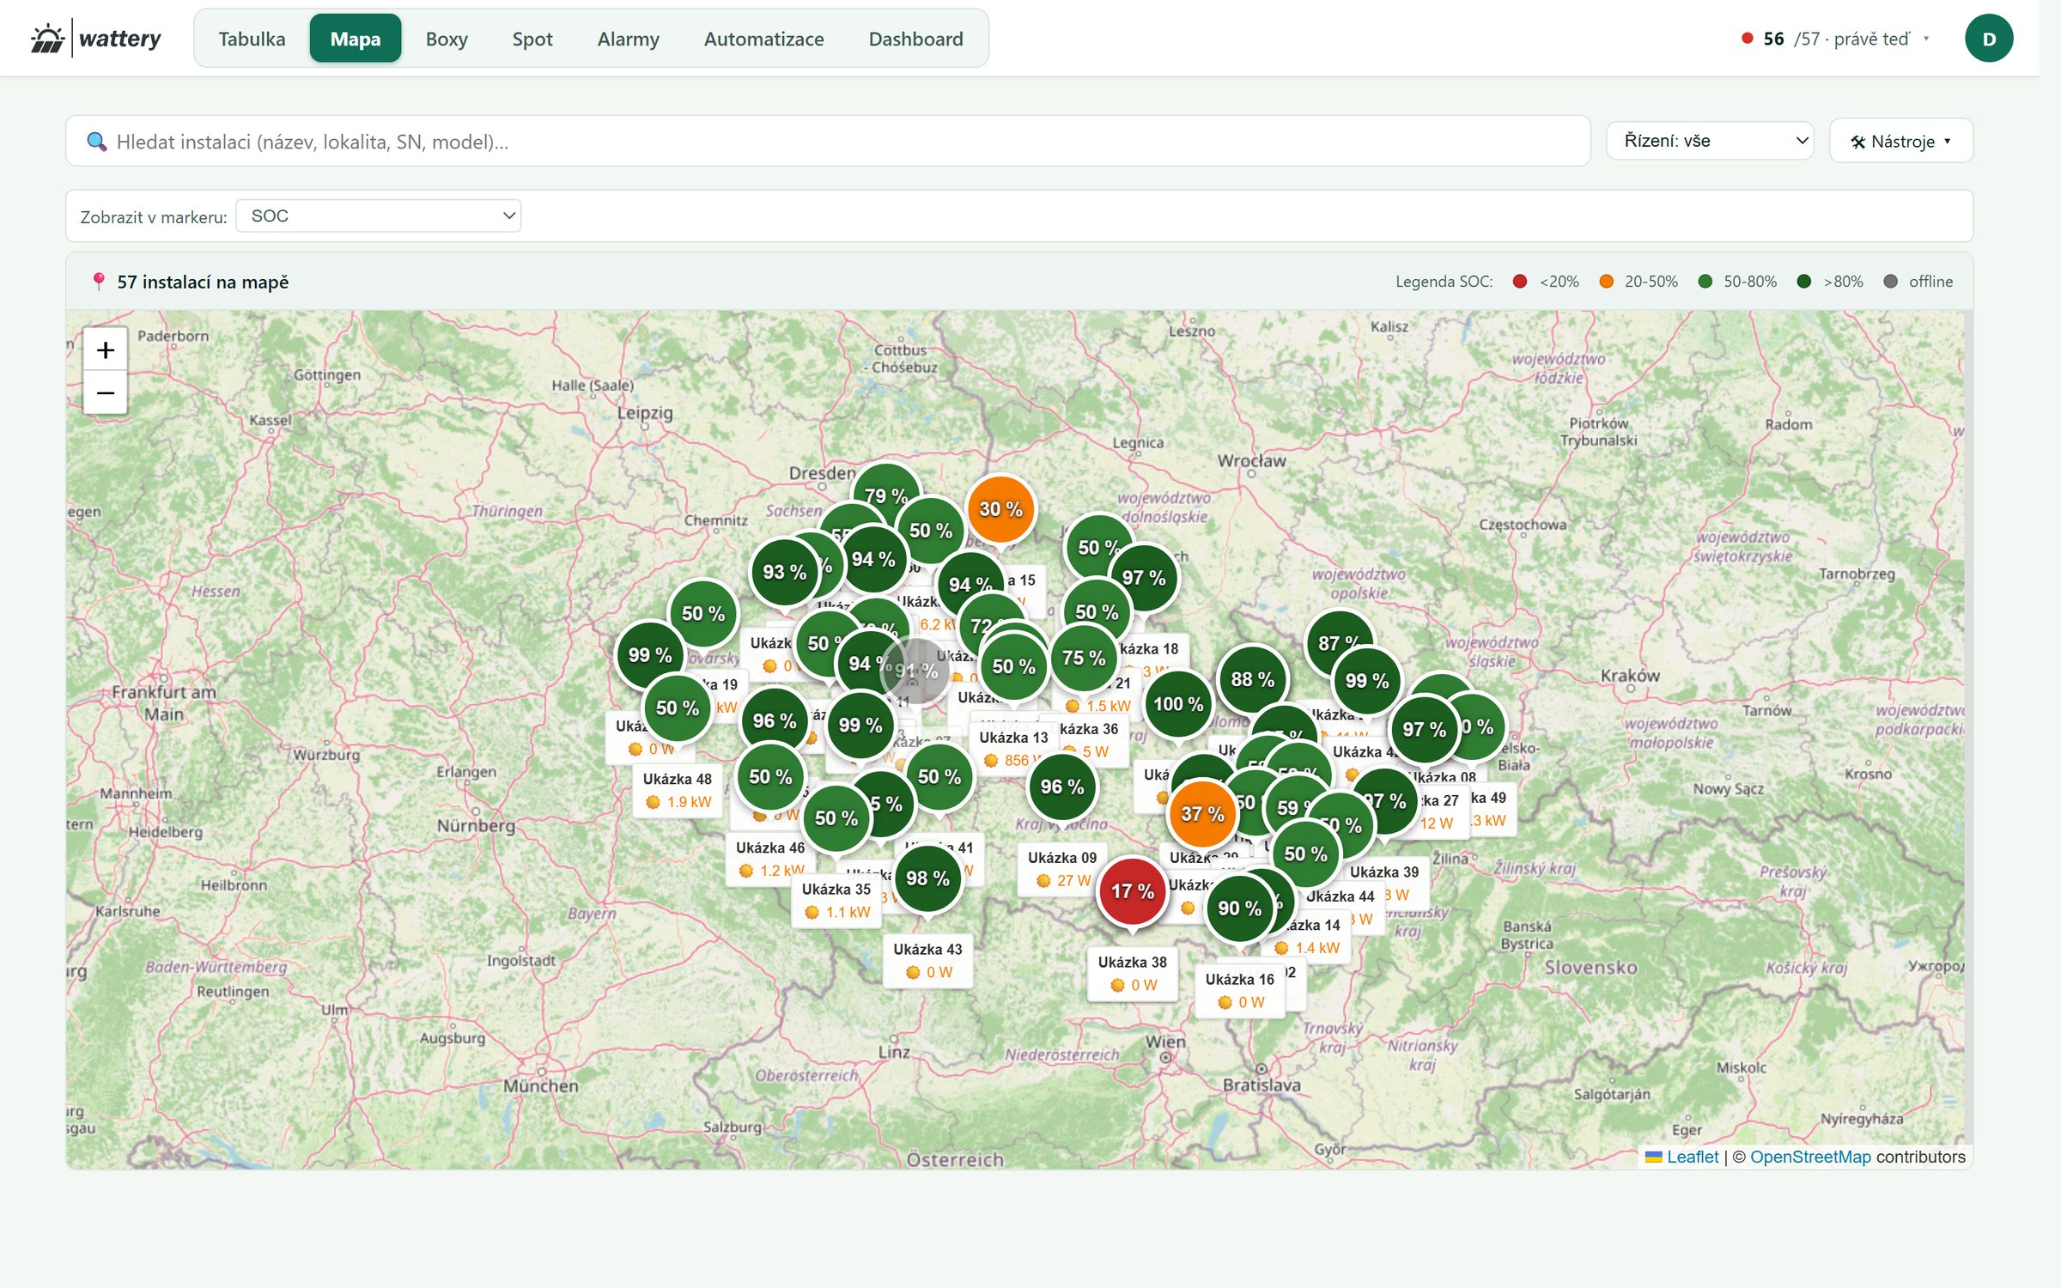This screenshot has width=2061, height=1288.
Task: Open the Zobrazit v markeru SOC dropdown
Action: tap(379, 216)
